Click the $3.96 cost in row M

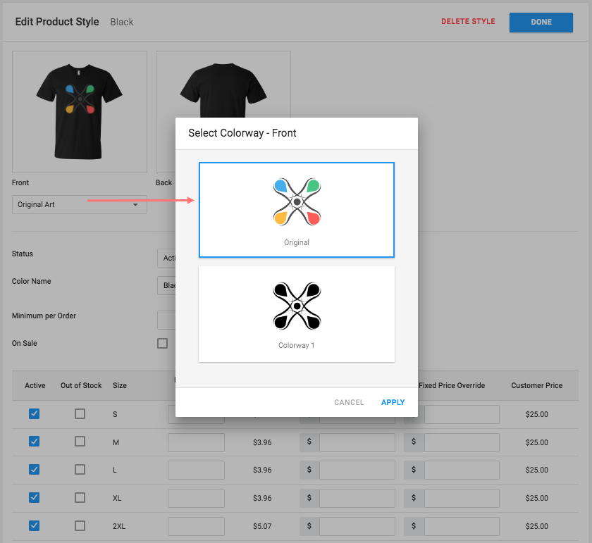[262, 442]
